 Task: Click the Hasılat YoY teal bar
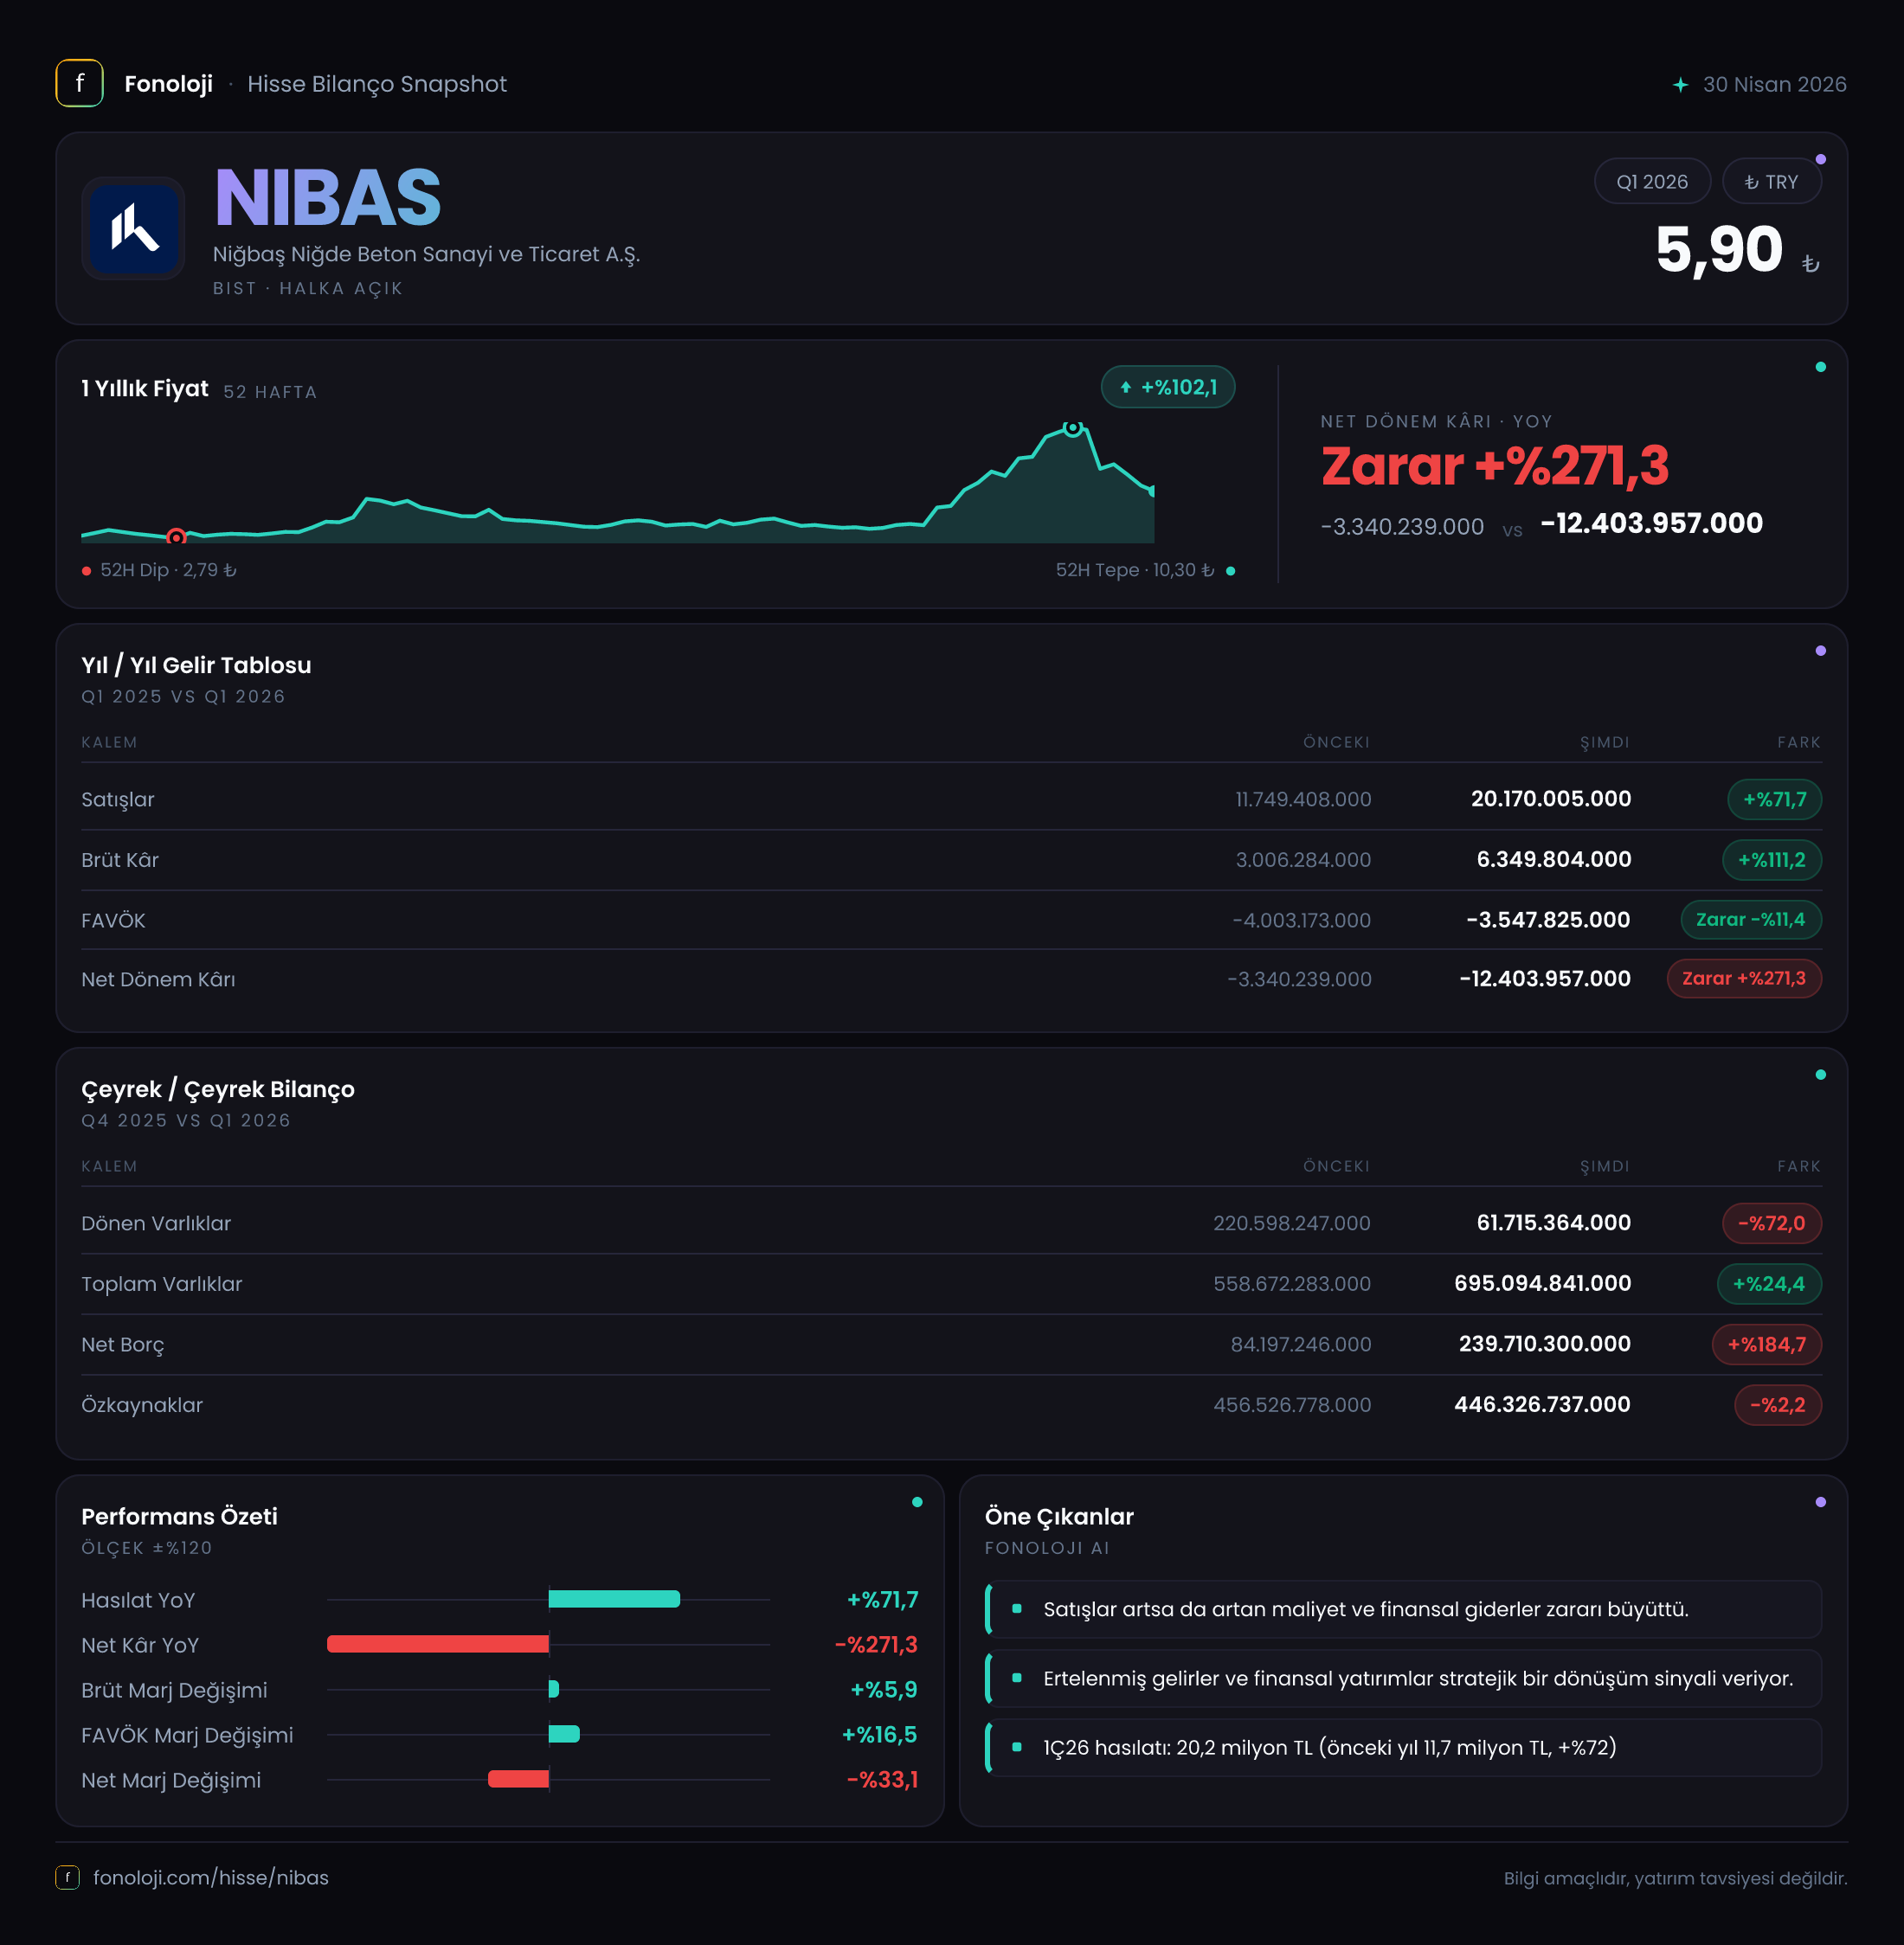pyautogui.click(x=614, y=1599)
